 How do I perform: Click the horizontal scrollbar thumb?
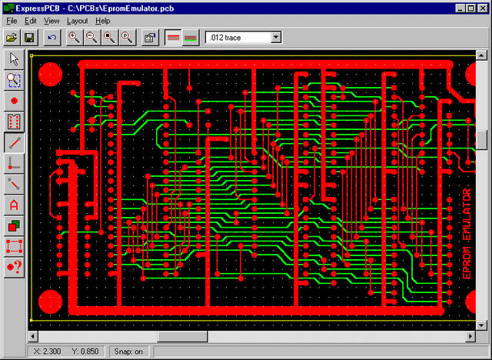tap(182, 336)
